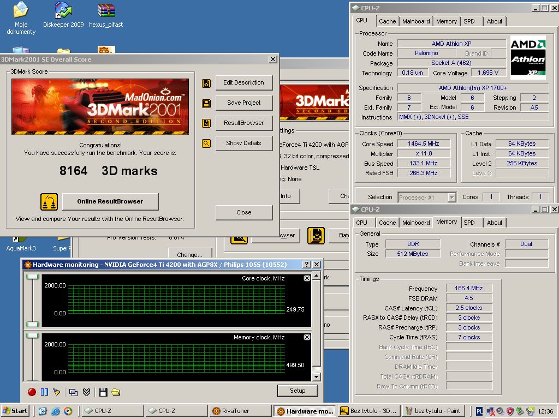Click the Start button

(15, 411)
